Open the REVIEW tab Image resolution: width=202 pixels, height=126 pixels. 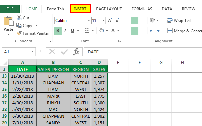point(189,9)
